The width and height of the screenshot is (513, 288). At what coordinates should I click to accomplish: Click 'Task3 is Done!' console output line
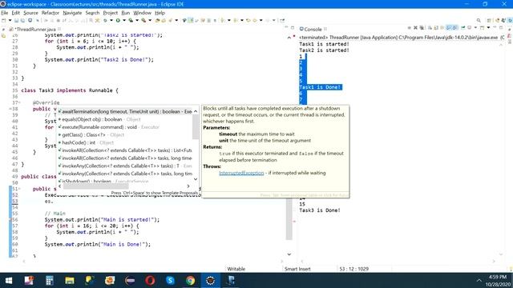point(320,210)
